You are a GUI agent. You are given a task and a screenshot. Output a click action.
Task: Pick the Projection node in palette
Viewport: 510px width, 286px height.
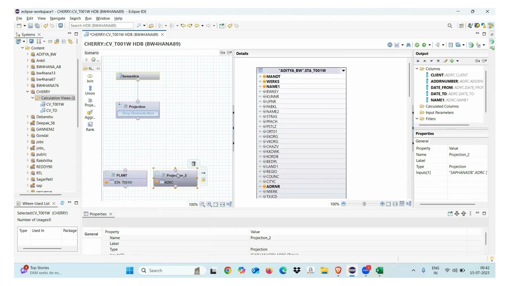90,102
